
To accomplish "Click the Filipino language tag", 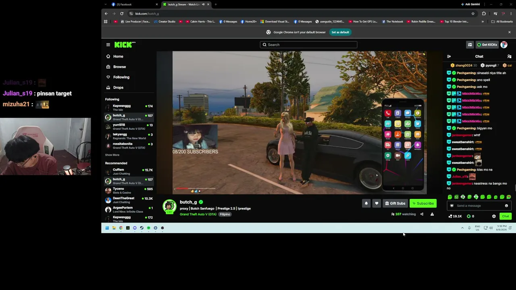I will (x=225, y=214).
